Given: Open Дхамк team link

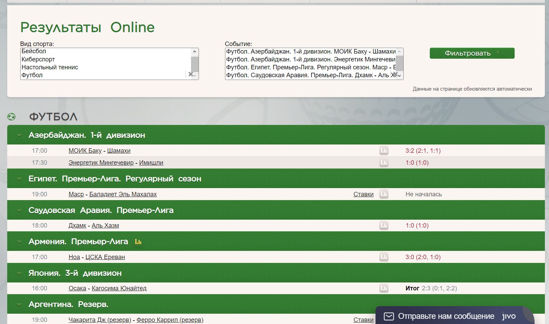Looking at the screenshot, I should point(77,225).
